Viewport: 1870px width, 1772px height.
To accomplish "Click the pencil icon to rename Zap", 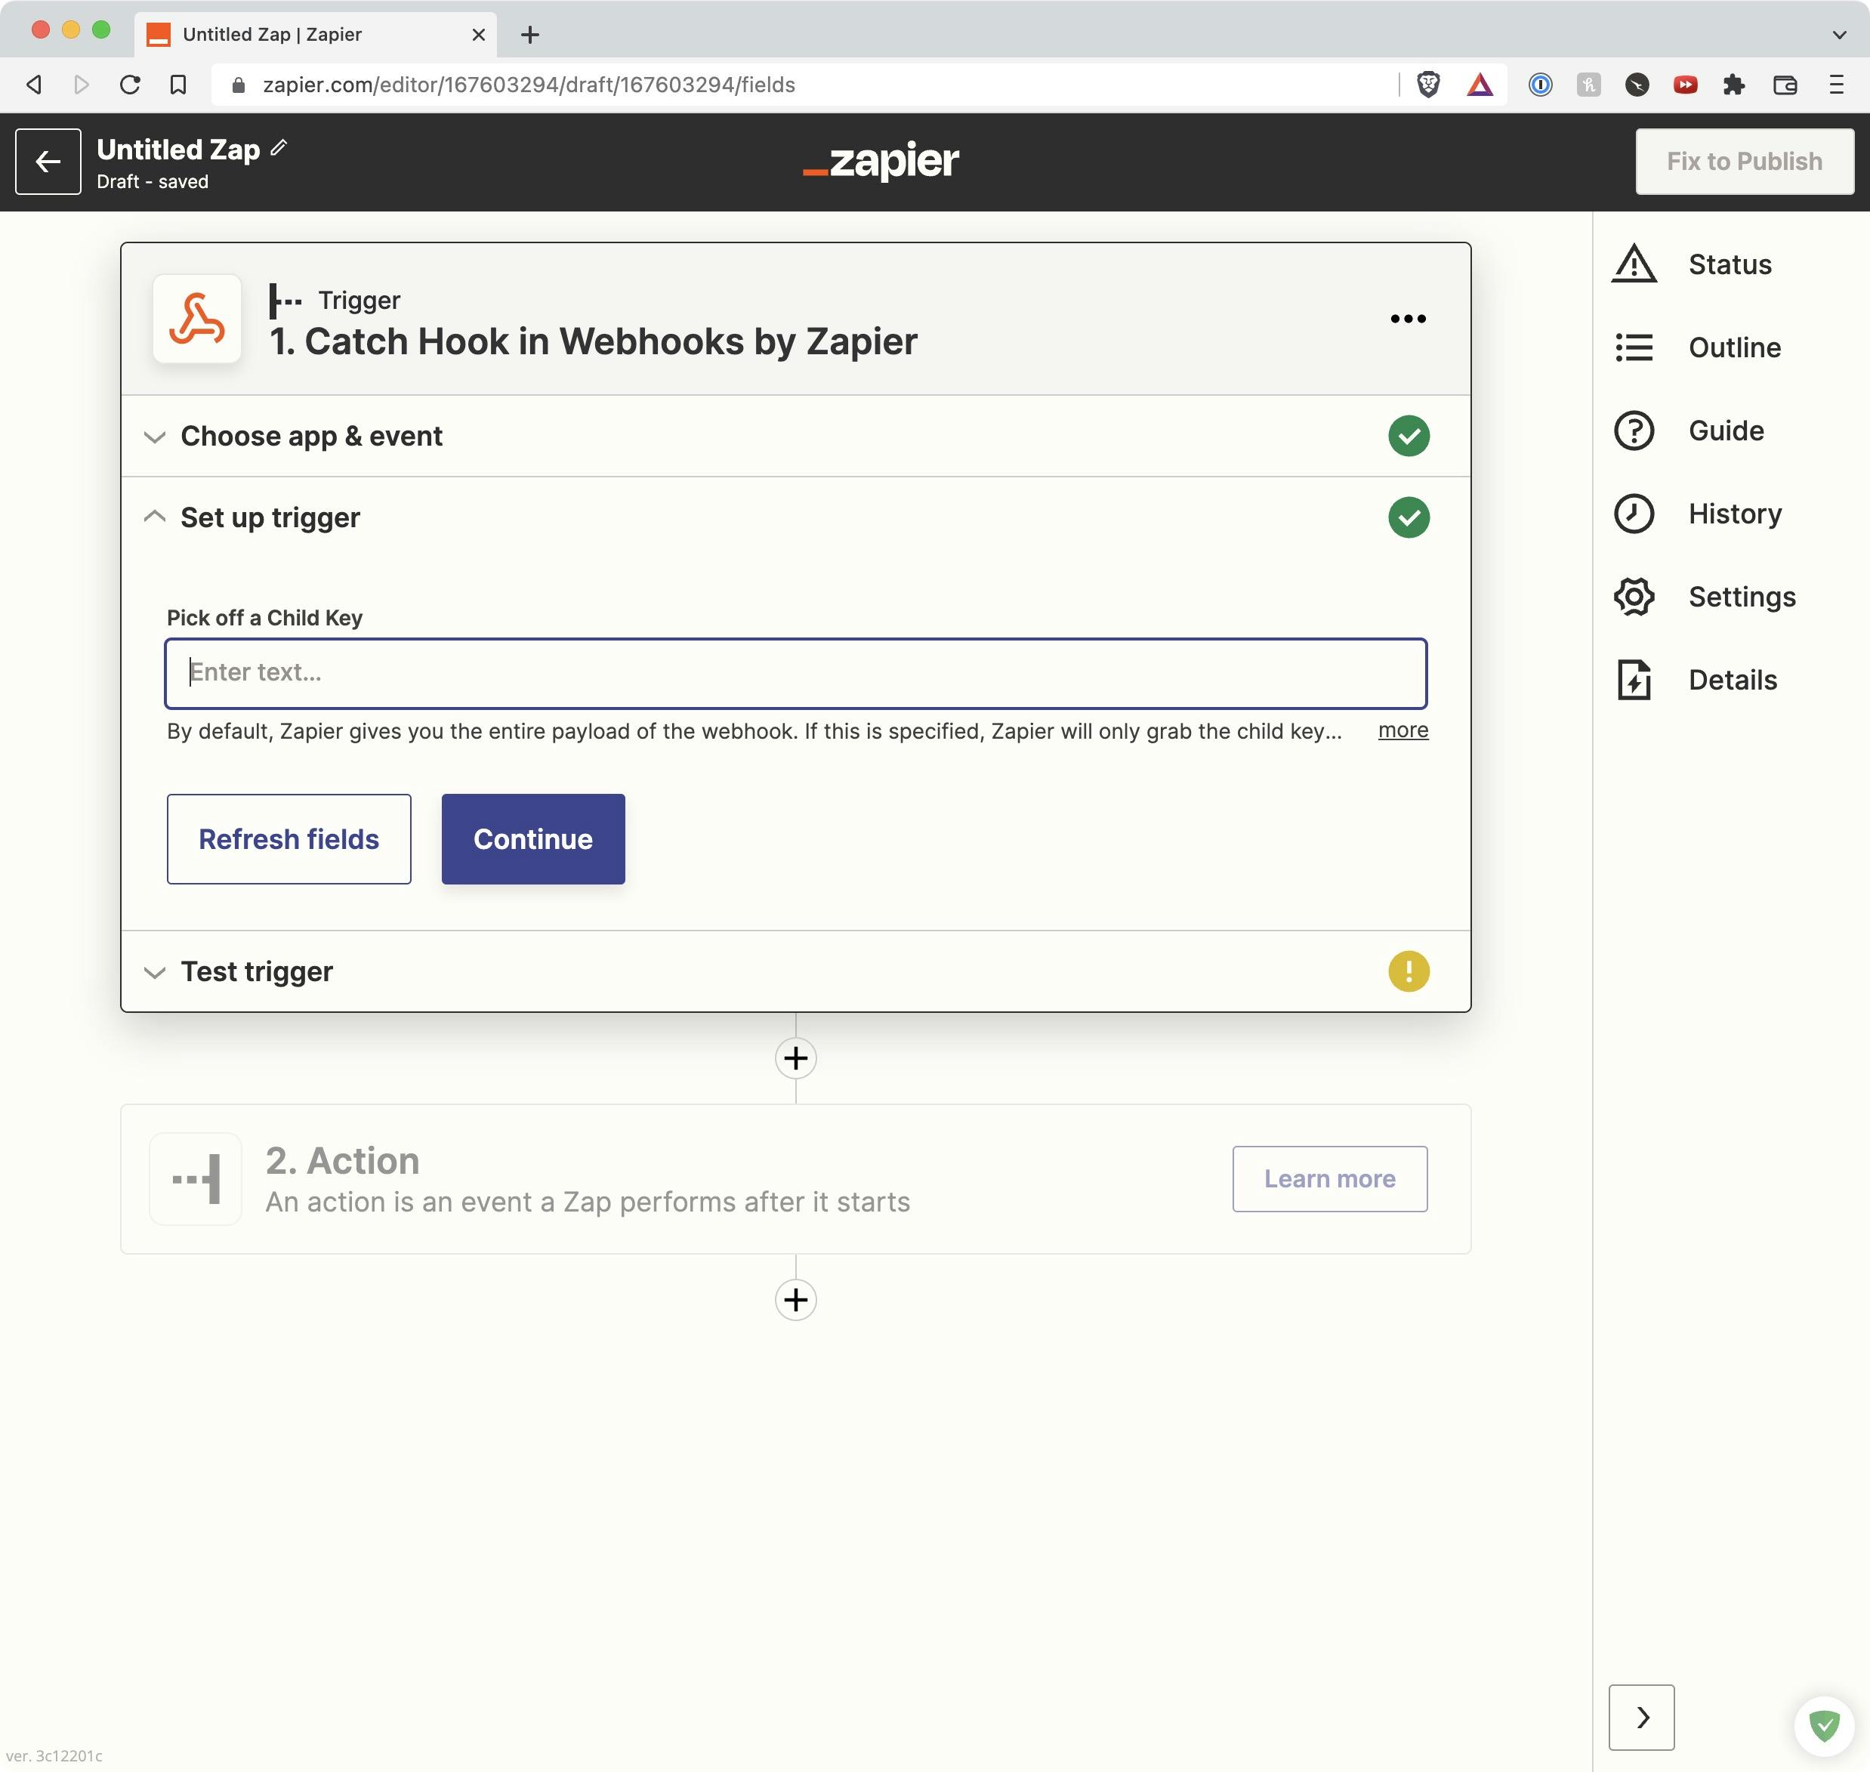I will point(279,148).
